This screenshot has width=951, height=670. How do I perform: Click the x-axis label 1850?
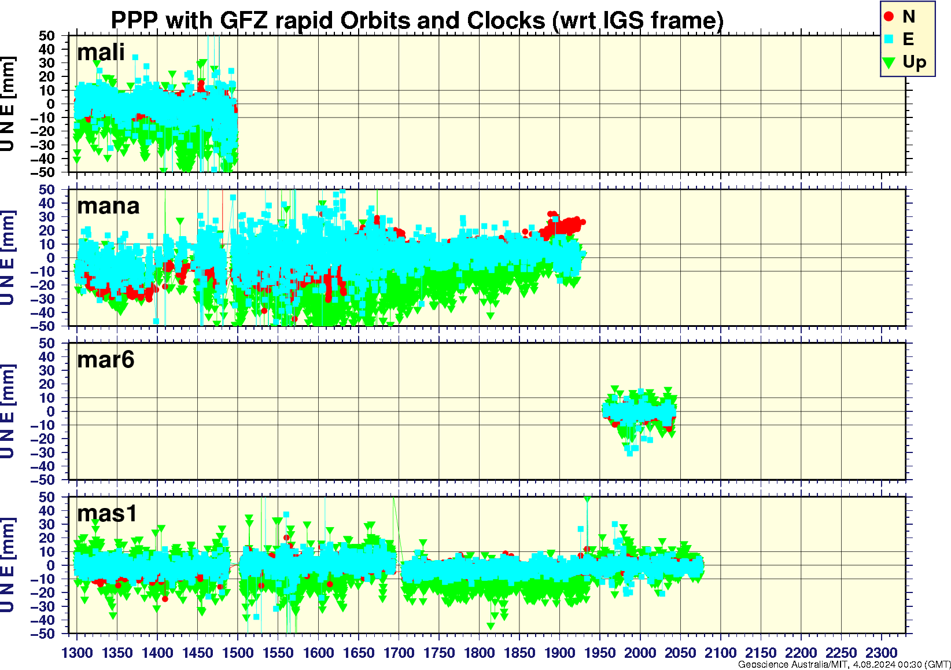(519, 653)
